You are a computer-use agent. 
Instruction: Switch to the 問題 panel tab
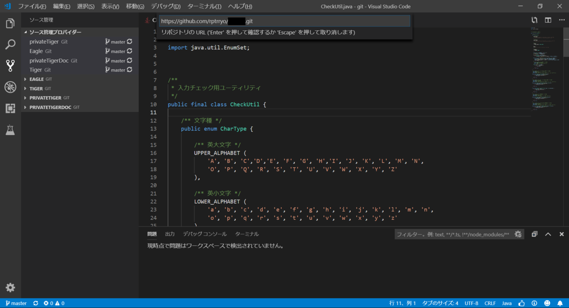[x=152, y=234]
